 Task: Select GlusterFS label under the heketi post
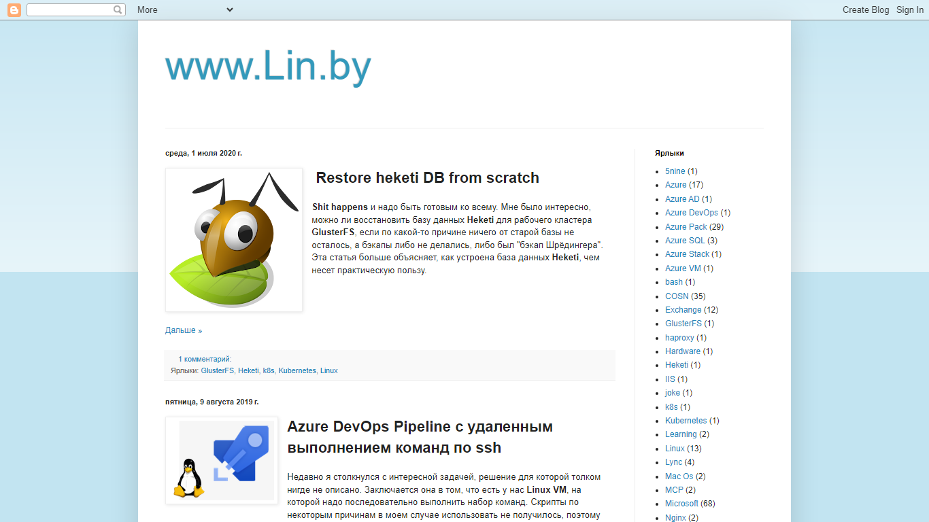217,370
